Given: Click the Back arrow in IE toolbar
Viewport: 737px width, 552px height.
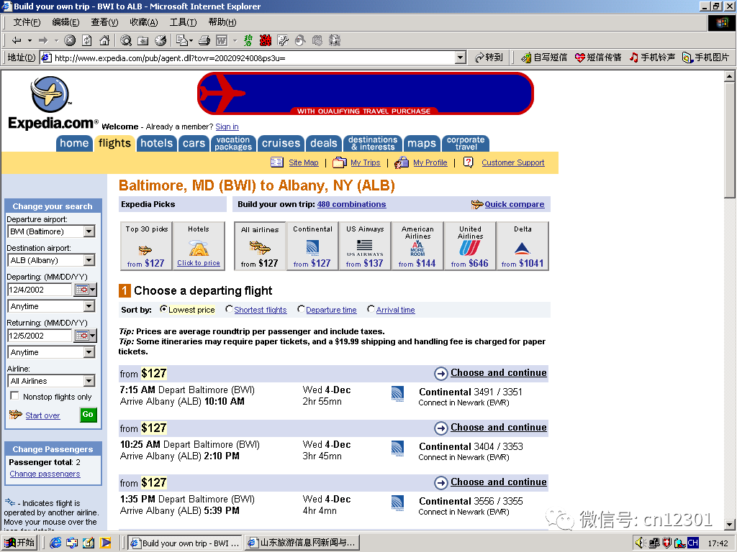Looking at the screenshot, I should pyautogui.click(x=17, y=40).
